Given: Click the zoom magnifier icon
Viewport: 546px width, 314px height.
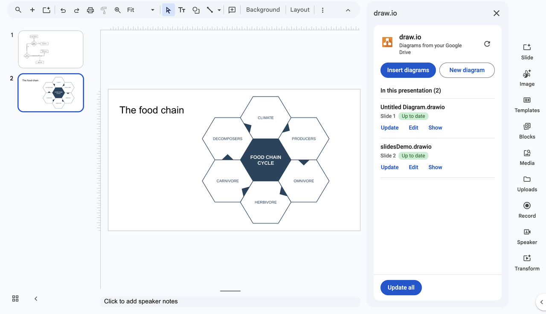Looking at the screenshot, I should pos(117,10).
